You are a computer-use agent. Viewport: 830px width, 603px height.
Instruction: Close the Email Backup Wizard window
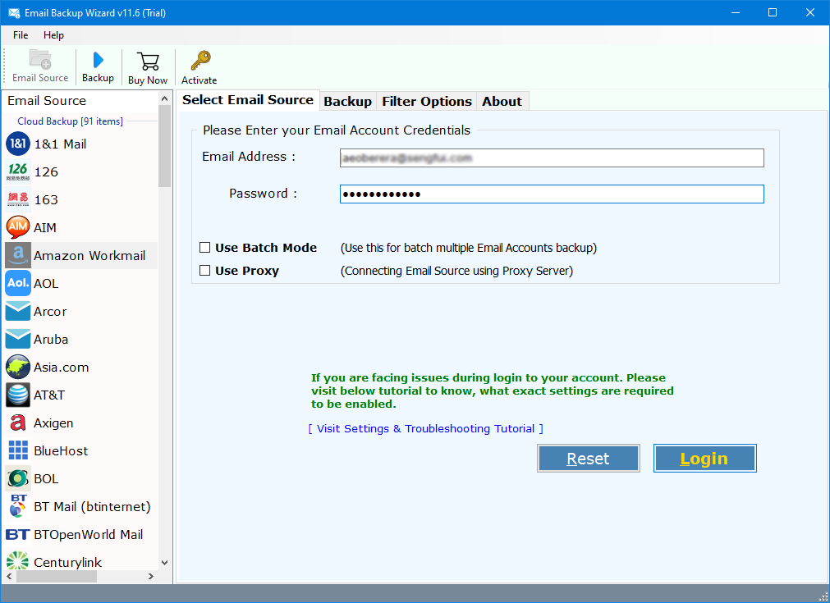pyautogui.click(x=809, y=12)
